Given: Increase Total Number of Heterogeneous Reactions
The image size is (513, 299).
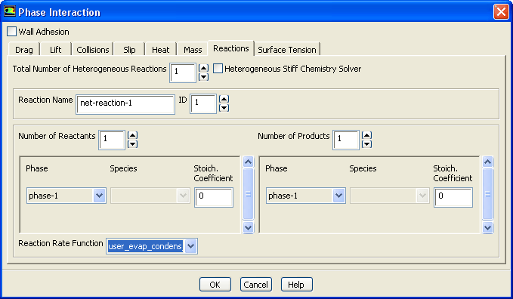Looking at the screenshot, I should [203, 68].
